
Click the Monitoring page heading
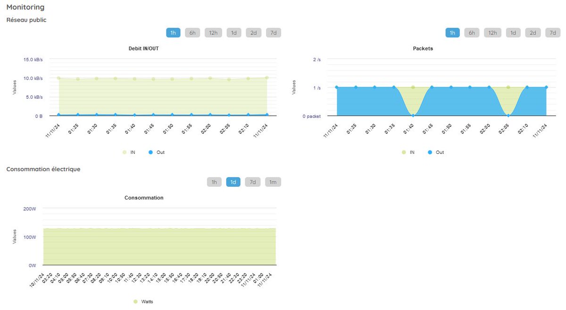[25, 7]
